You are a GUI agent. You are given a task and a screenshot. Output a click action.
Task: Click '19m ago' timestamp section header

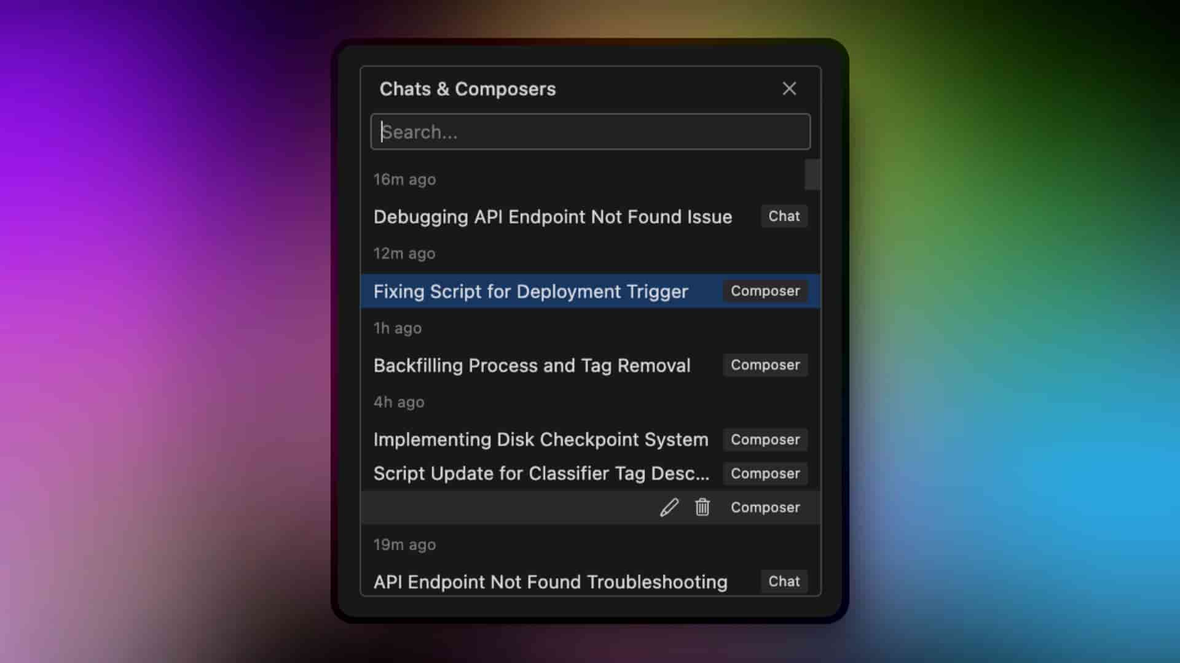404,544
